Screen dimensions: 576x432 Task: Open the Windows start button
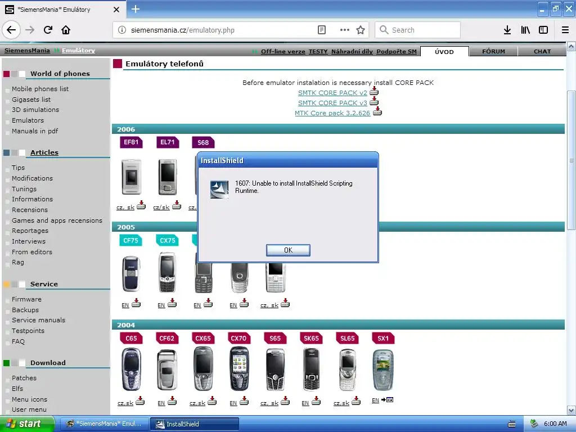(x=27, y=424)
